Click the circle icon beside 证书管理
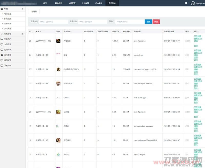205x168 pixels. click(2, 55)
